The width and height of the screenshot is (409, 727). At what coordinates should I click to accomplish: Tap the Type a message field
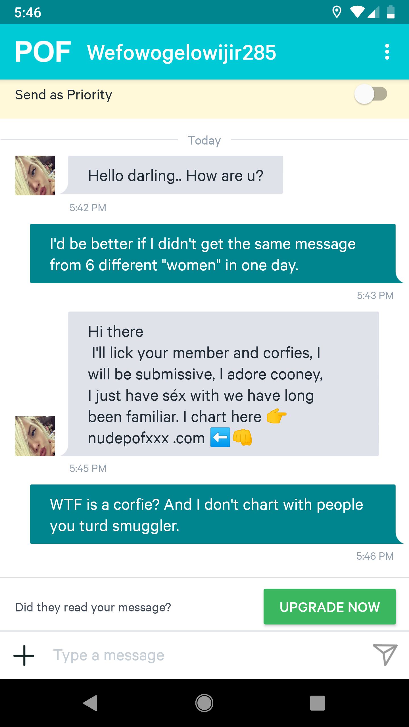199,655
